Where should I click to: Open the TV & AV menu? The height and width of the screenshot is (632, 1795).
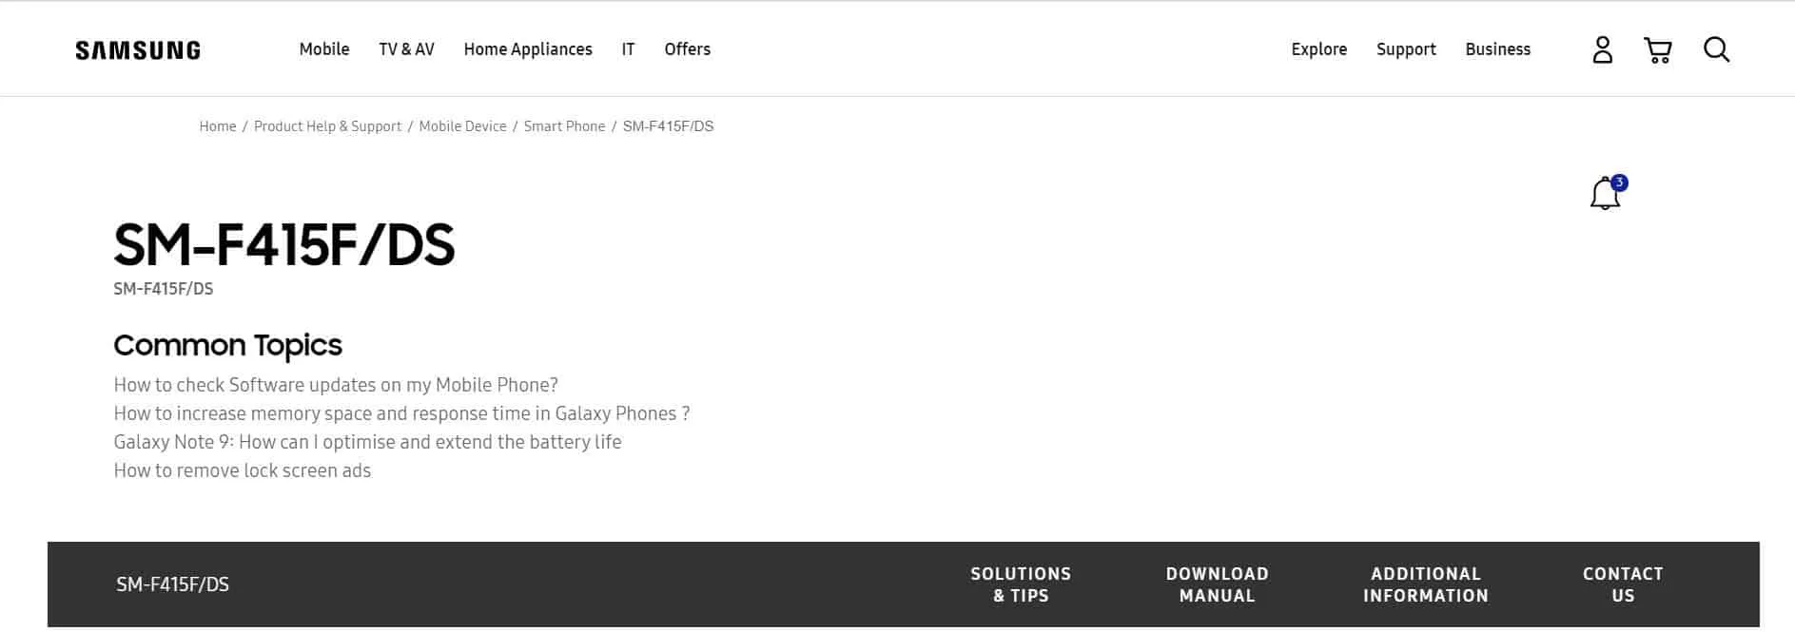406,49
